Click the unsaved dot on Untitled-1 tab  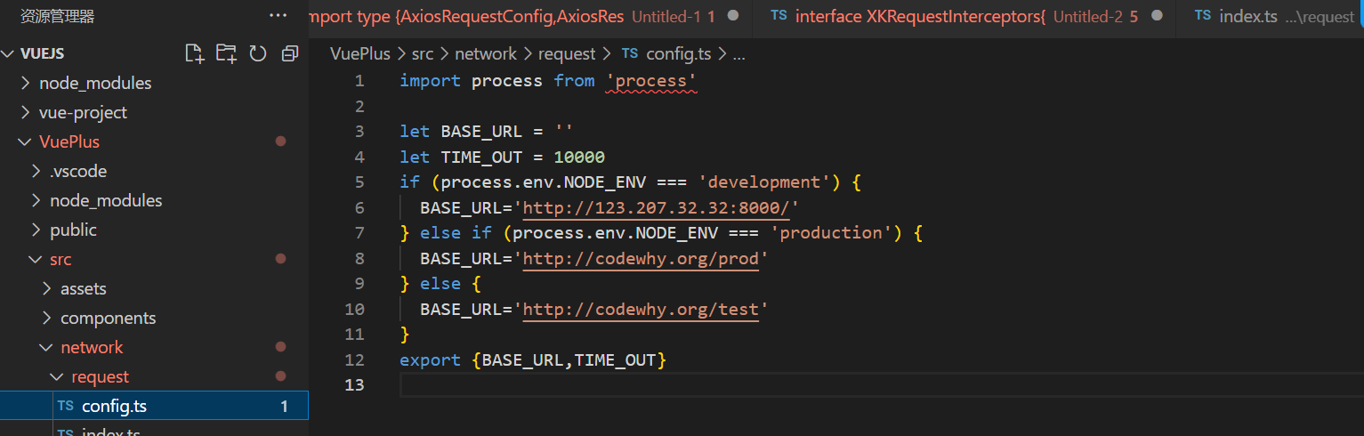pos(733,16)
